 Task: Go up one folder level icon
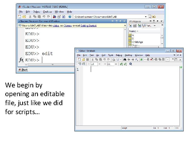click(x=154, y=17)
